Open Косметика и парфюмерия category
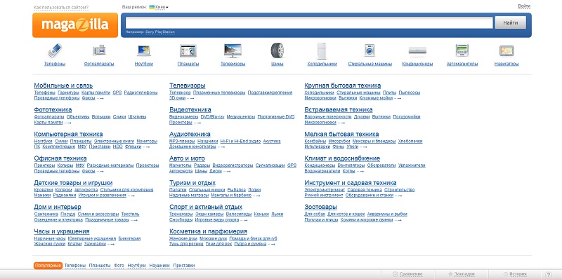 coord(208,231)
